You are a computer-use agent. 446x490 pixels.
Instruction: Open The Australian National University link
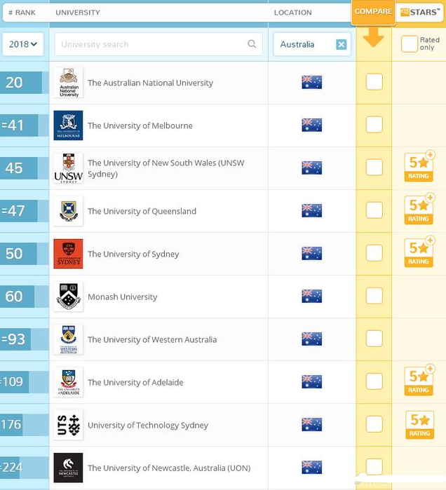(x=150, y=83)
